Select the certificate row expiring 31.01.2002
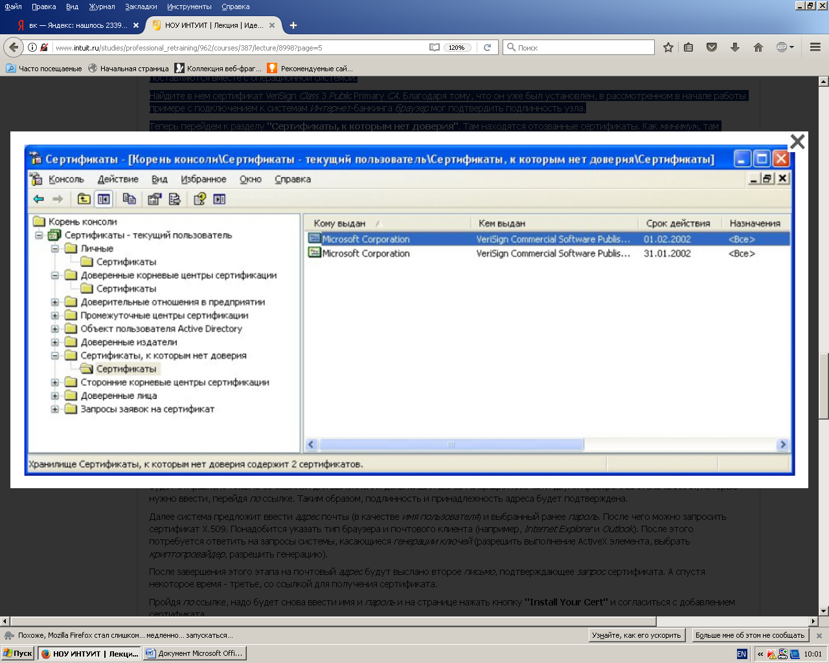 [x=547, y=253]
